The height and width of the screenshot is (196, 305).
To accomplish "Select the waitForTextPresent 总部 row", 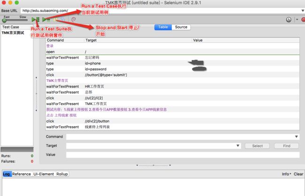I will coord(173,92).
